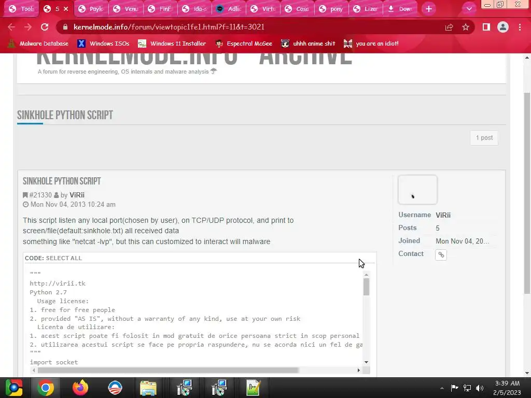This screenshot has width=531, height=398.
Task: Open a new browser tab
Action: 429,9
